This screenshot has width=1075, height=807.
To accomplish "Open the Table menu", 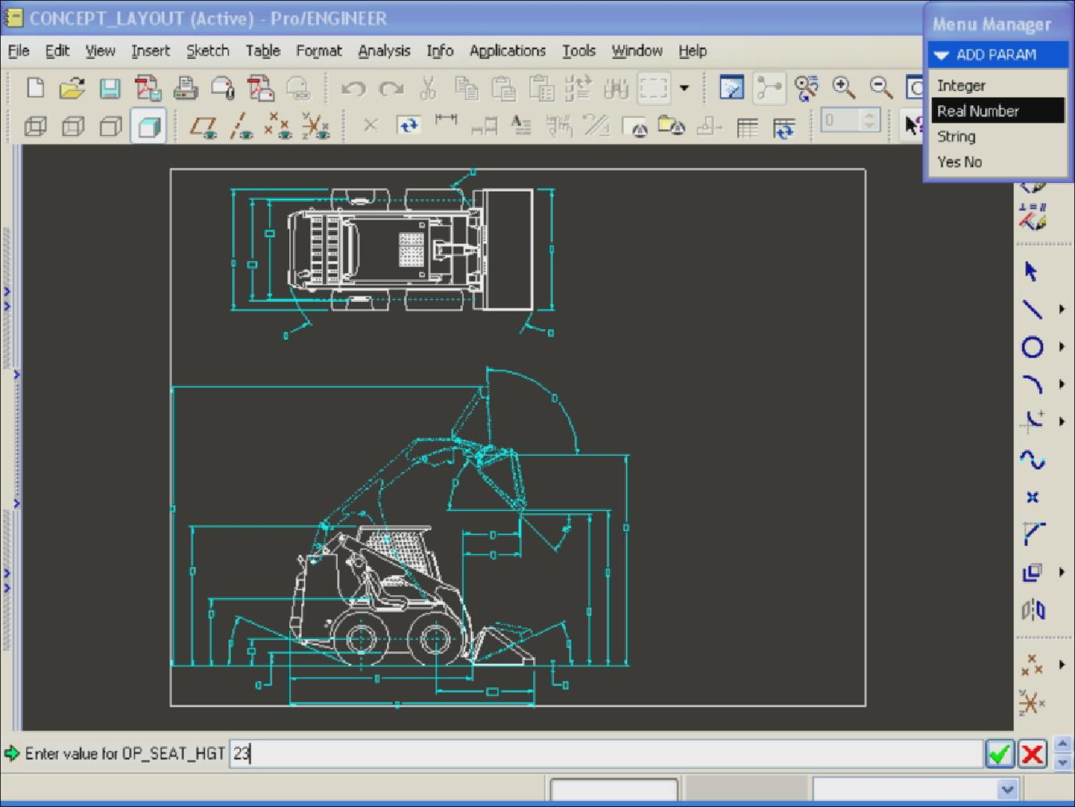I will coord(263,51).
